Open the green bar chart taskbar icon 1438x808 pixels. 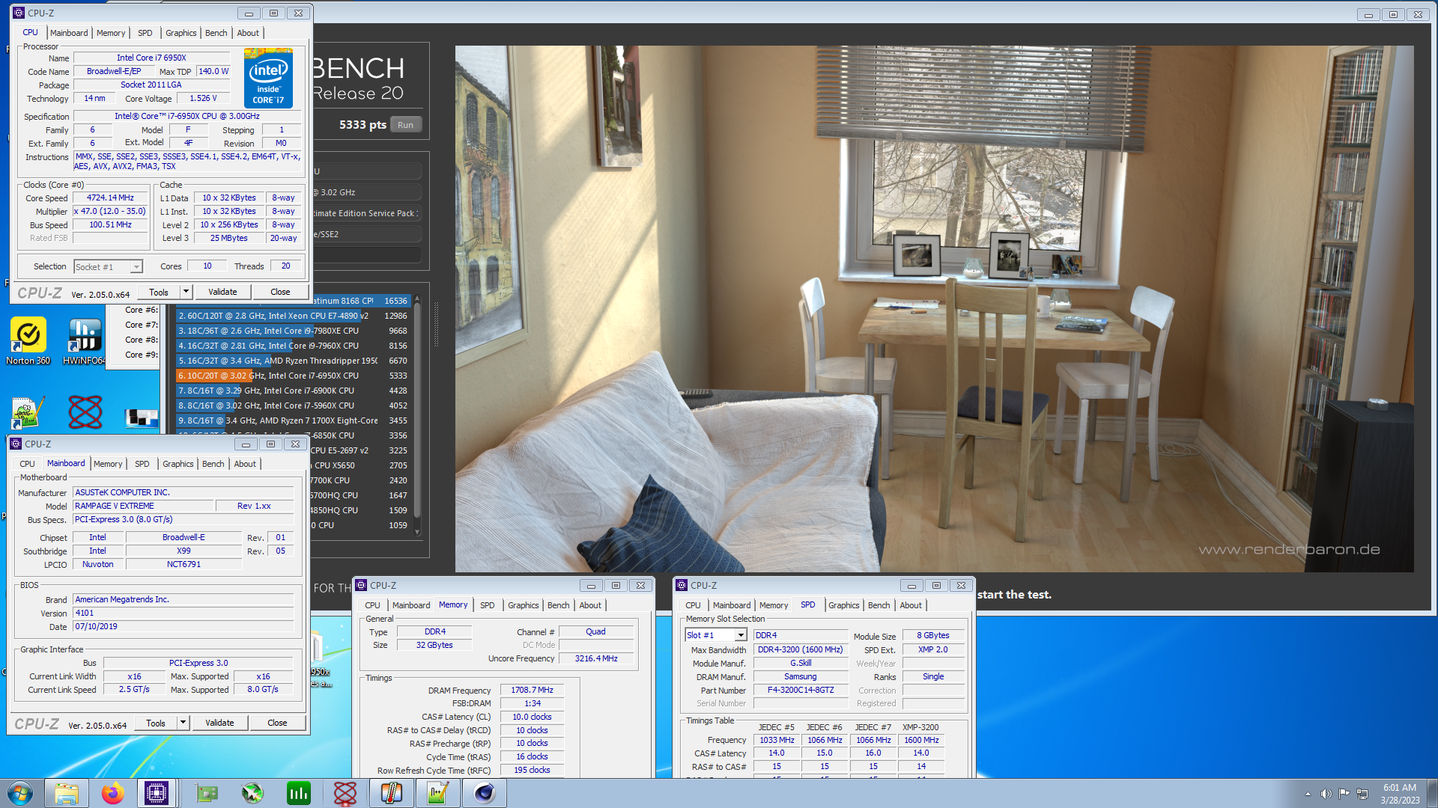pyautogui.click(x=299, y=793)
